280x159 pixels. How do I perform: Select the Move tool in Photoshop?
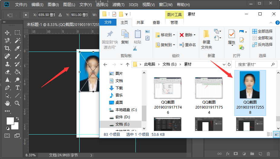click(7, 33)
